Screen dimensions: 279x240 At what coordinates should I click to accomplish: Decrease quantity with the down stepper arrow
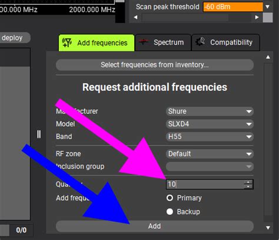248,187
